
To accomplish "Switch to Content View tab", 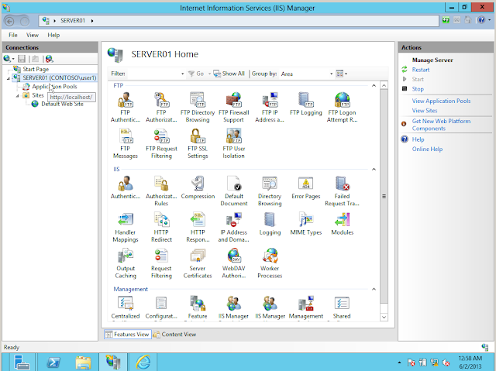I will tap(174, 335).
